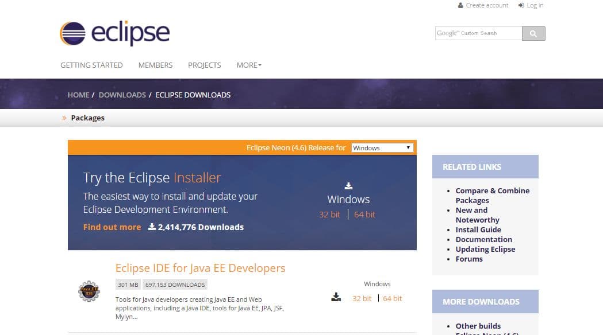Open Eclipse IDE for Java EE Developers
Screen dimensions: 603x335
coord(201,268)
